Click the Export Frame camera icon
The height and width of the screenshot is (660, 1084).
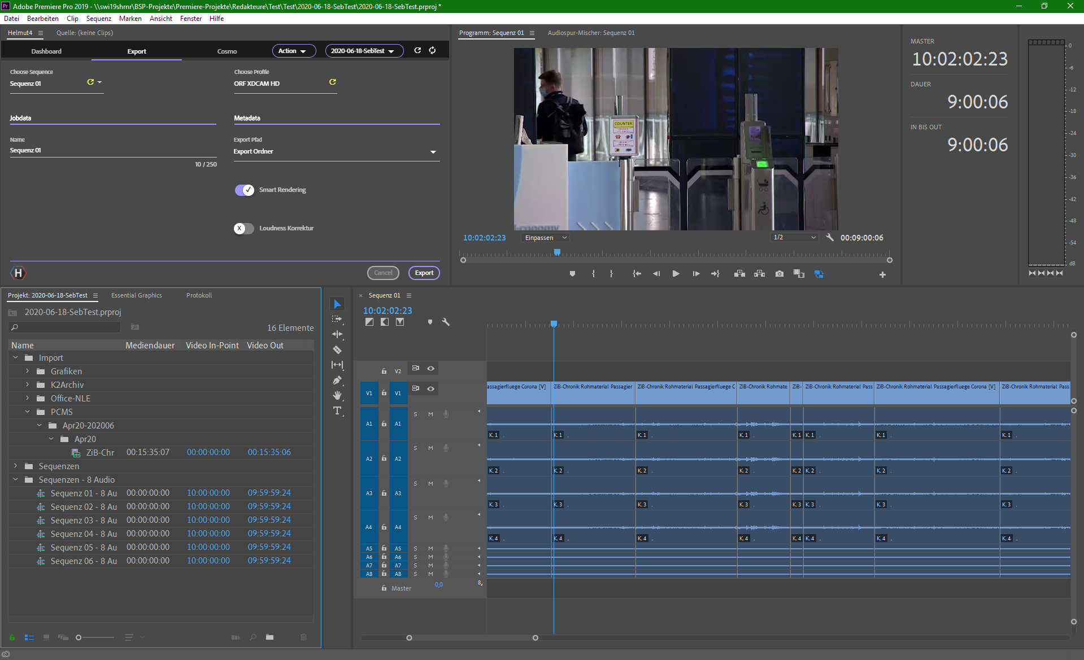pos(780,274)
